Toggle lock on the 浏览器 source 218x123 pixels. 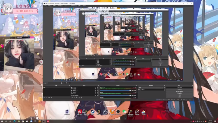pyautogui.click(x=97, y=89)
